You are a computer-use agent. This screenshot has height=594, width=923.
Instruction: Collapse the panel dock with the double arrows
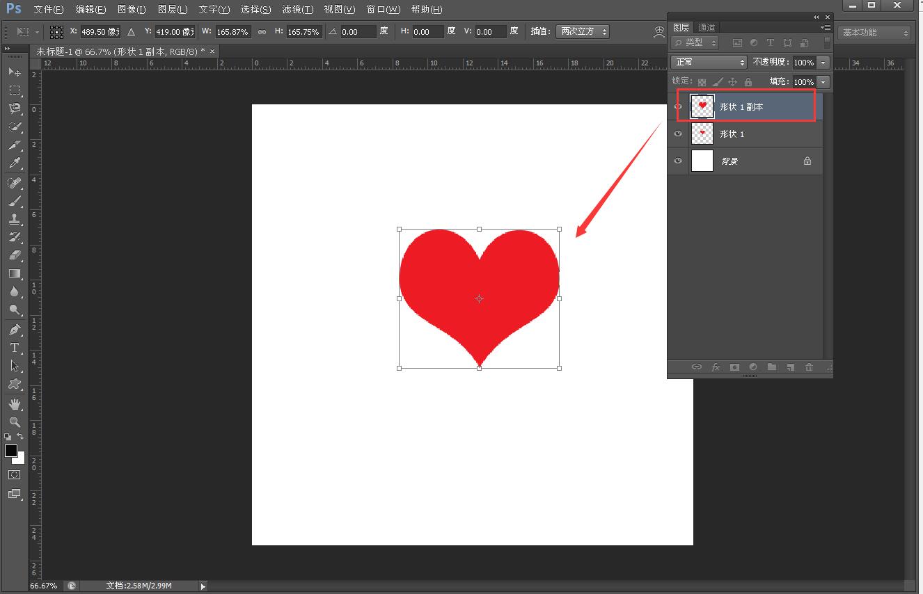(x=814, y=17)
